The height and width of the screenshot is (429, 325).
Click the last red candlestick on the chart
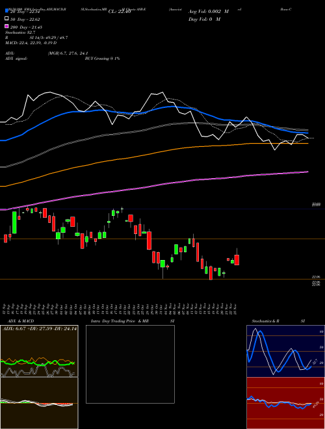(x=237, y=259)
